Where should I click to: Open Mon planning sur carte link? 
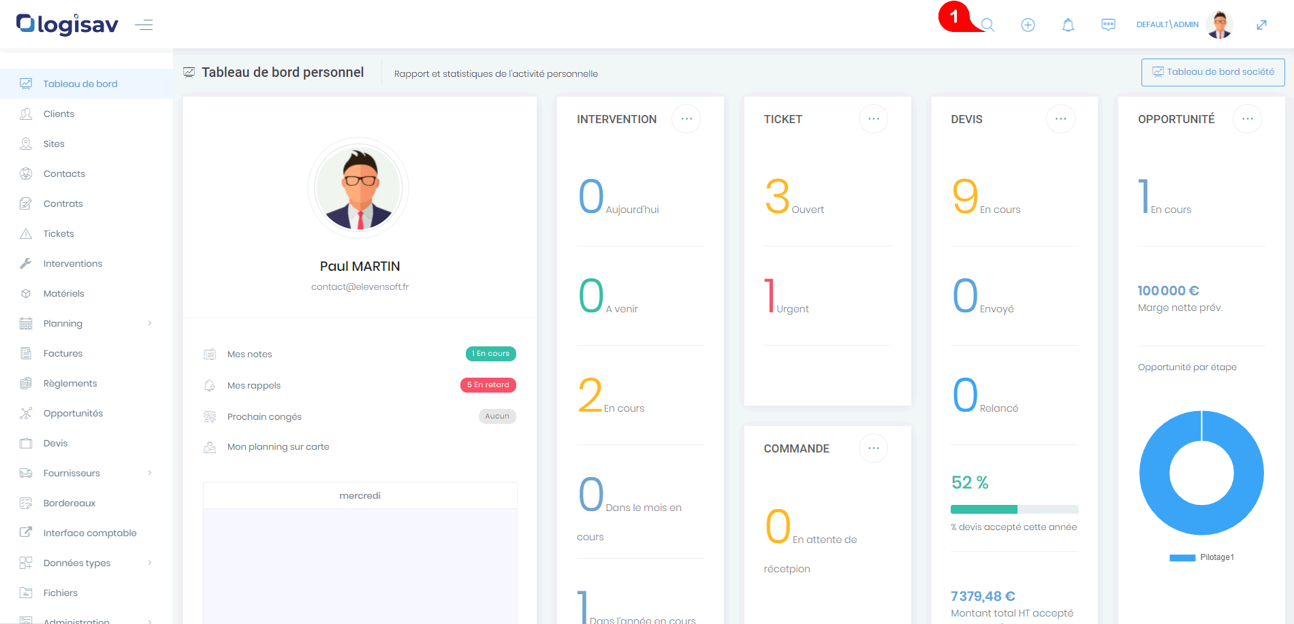[x=278, y=447]
